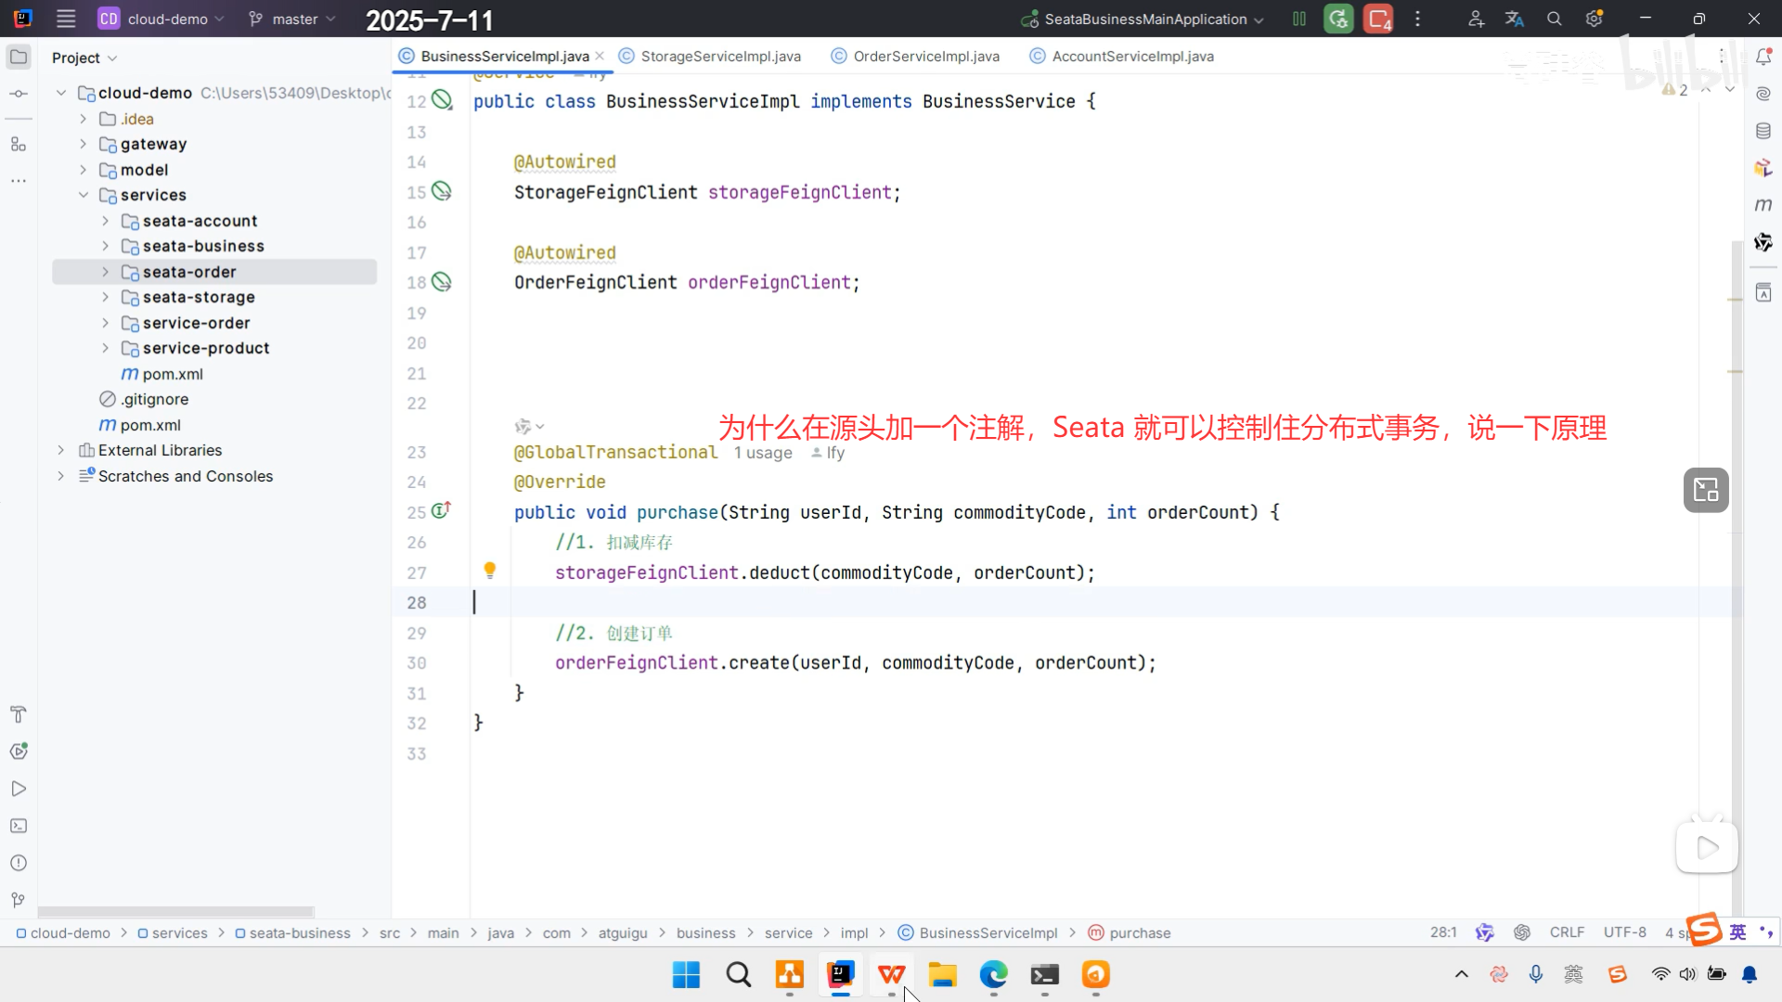Collapse the services folder
This screenshot has height=1002, width=1782.
click(83, 195)
